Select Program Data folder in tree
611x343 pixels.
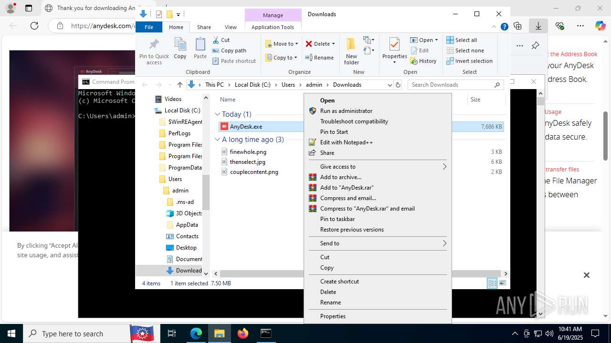click(x=185, y=168)
